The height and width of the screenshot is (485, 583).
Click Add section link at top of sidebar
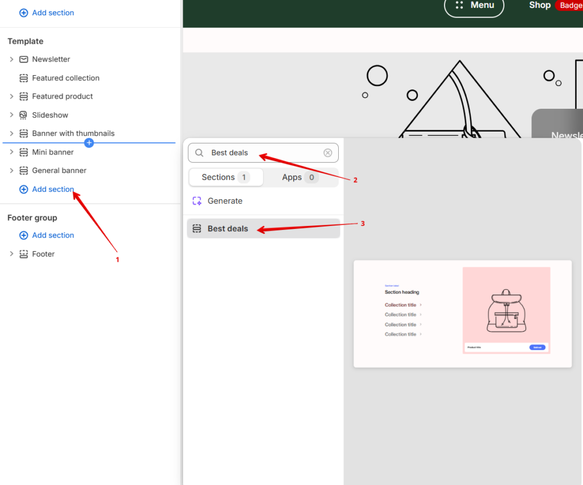click(53, 13)
